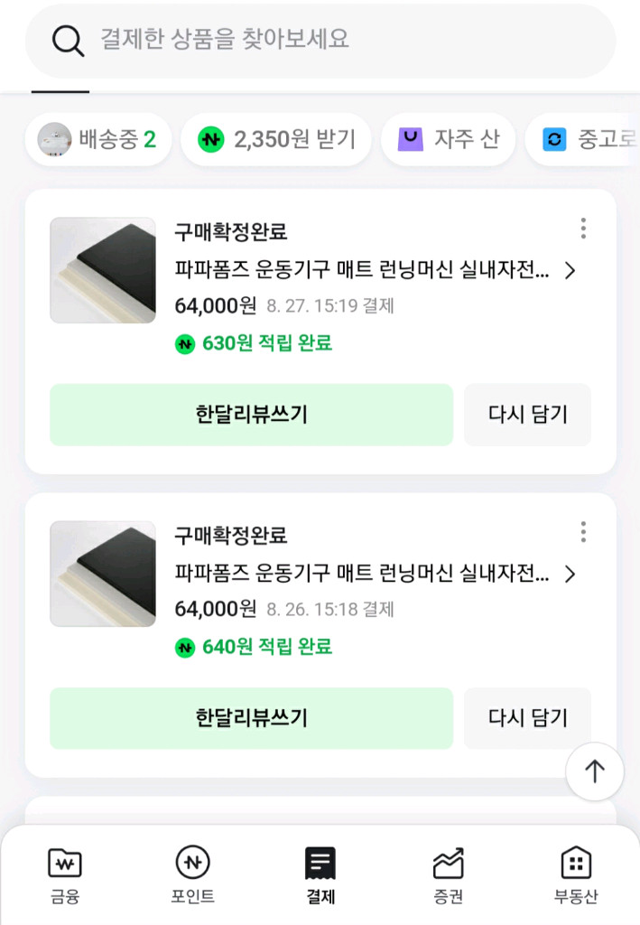Image resolution: width=640 pixels, height=925 pixels.
Task: Open the three-dot menu on second order
Action: (x=584, y=533)
